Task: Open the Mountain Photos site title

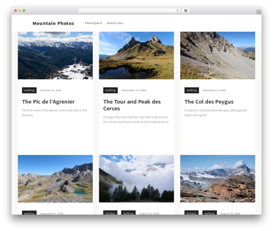Action: tap(53, 23)
